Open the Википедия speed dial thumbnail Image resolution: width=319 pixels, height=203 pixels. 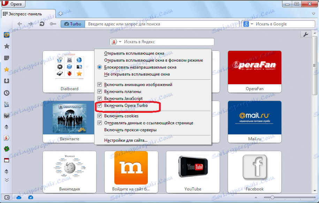[x=70, y=172]
